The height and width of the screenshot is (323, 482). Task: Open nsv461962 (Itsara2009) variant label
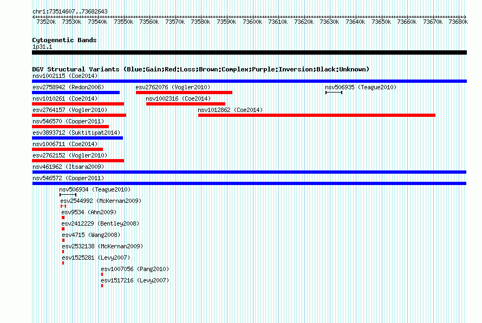68,167
